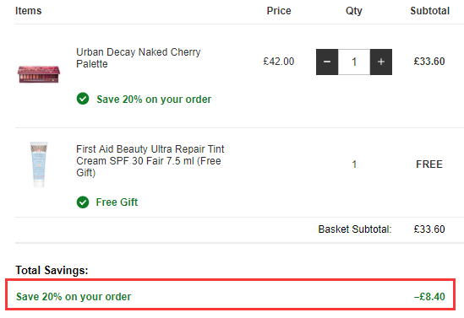Click the -£8.40 savings amount

[x=429, y=296]
